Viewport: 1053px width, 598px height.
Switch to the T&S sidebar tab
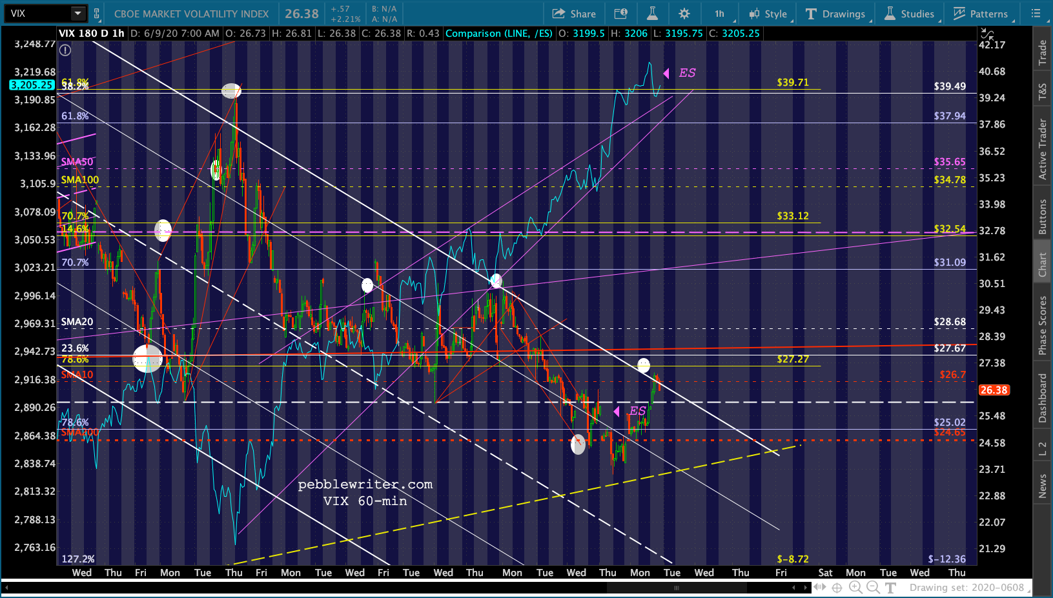pyautogui.click(x=1043, y=92)
